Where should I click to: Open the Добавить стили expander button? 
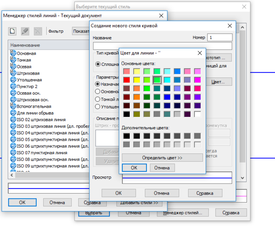click(139, 203)
